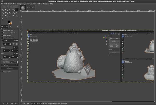Swap foreground and background colours
156x105 pixels.
click(11, 21)
